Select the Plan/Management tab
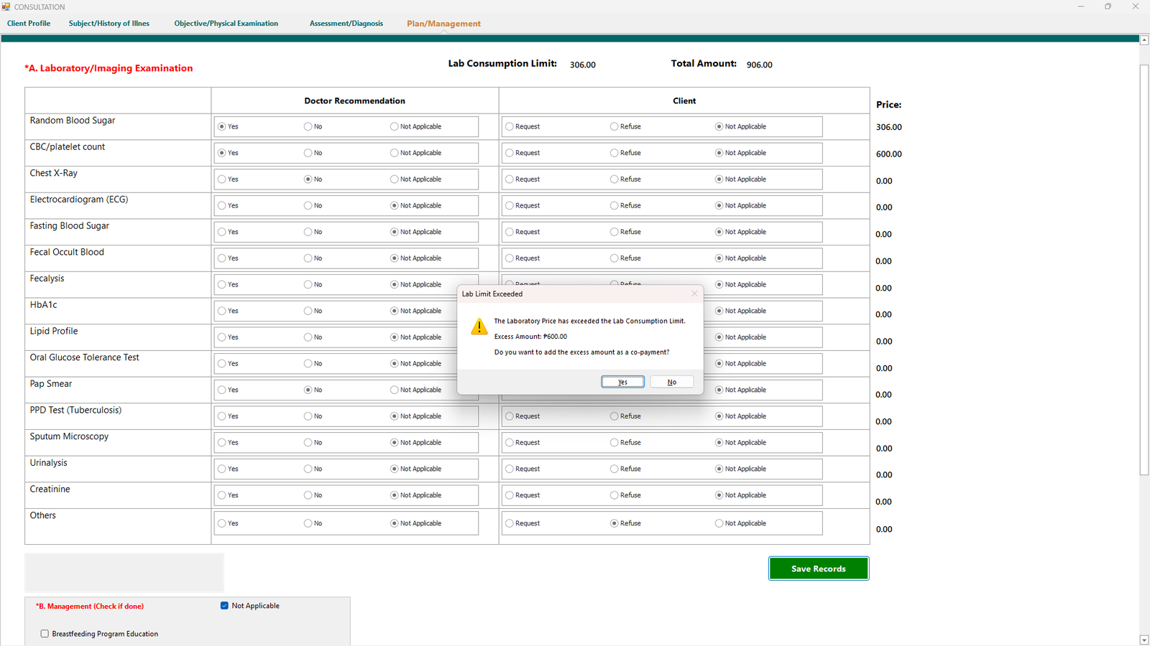The image size is (1150, 646). tap(443, 24)
